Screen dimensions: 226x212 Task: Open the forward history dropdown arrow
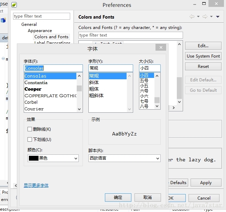211,17
